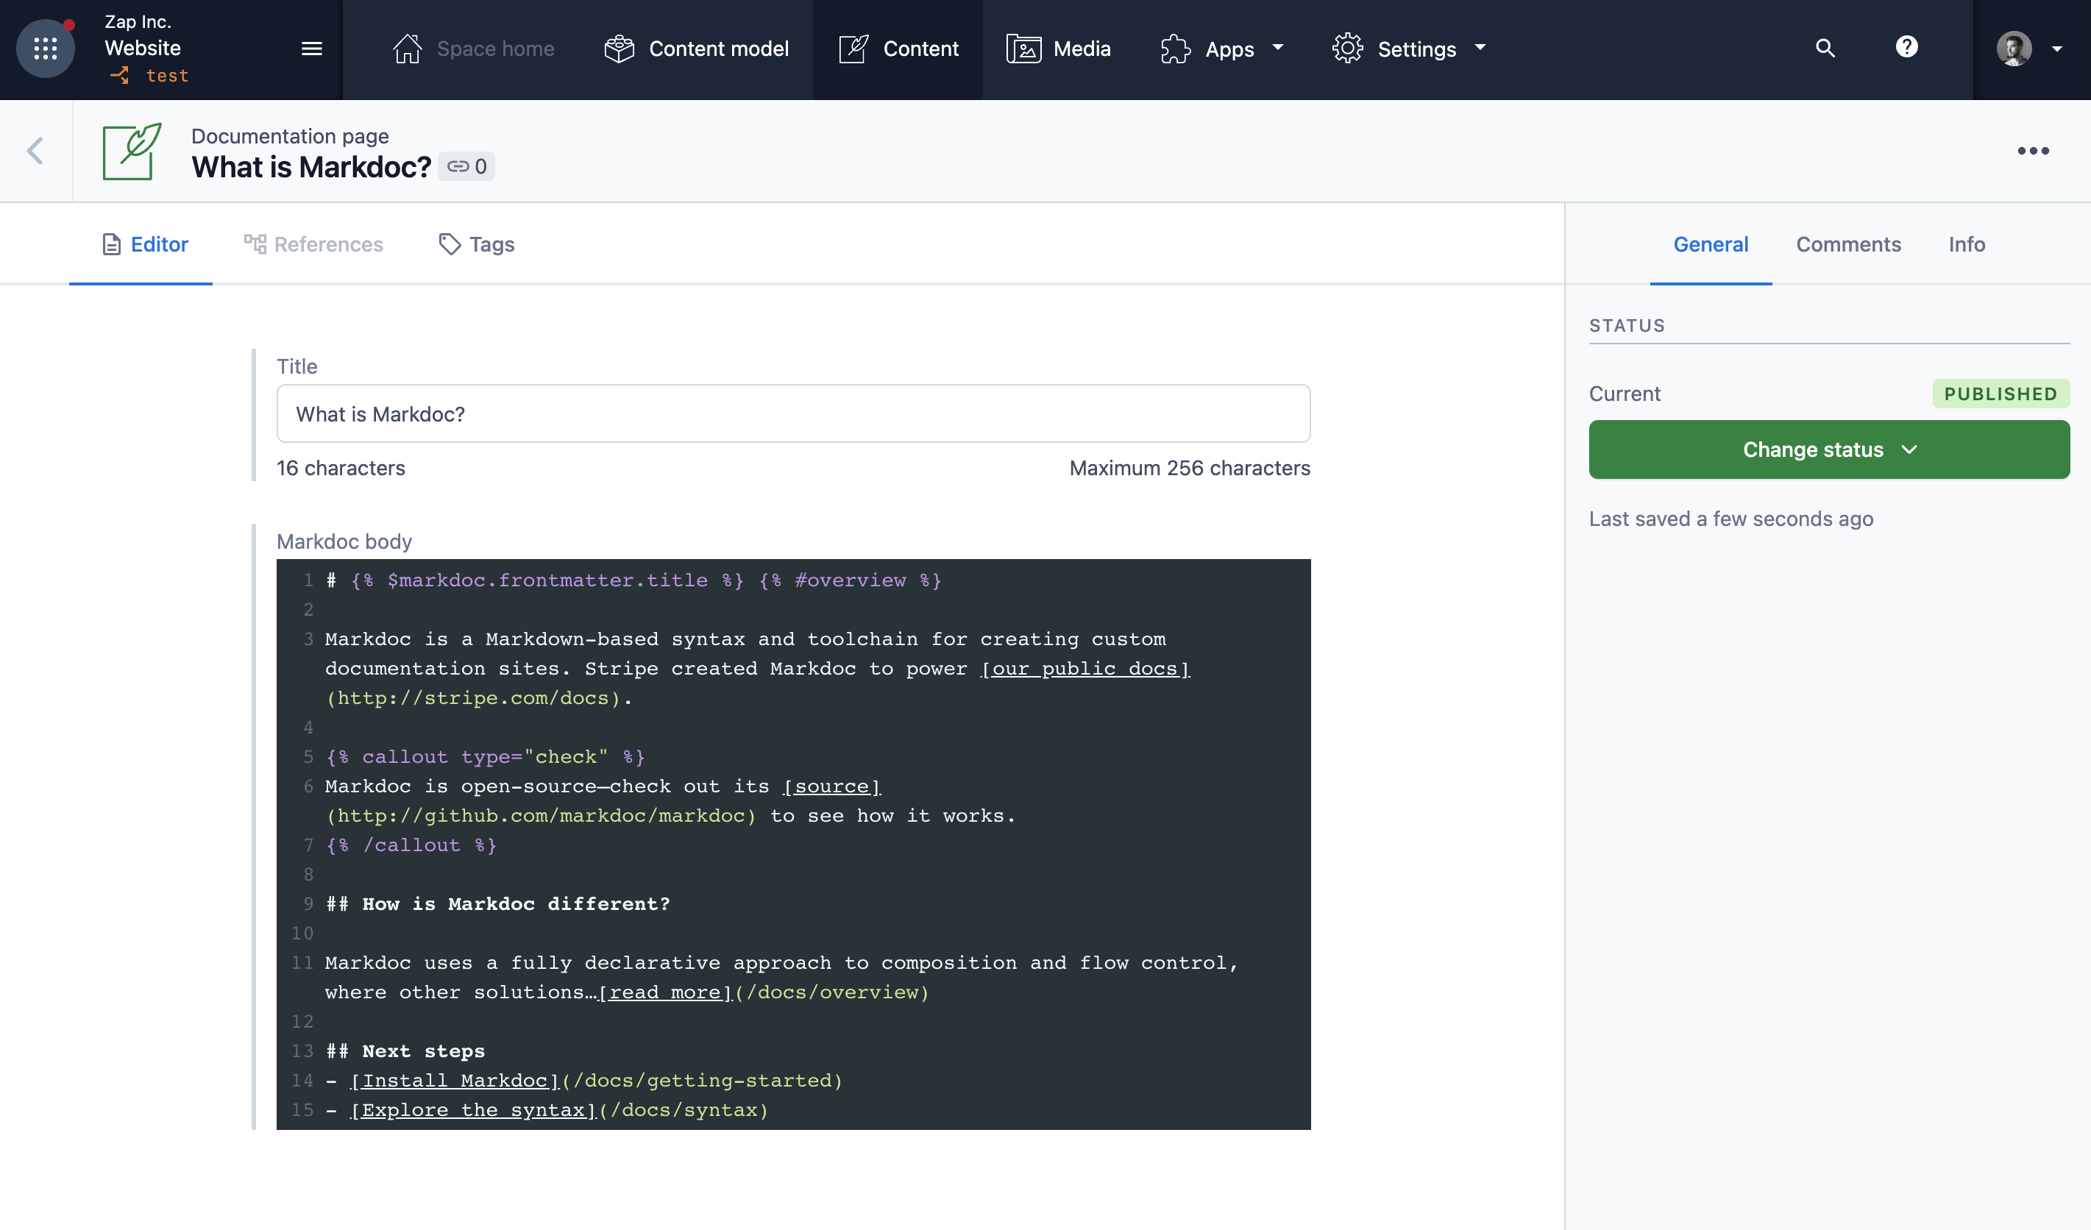Open the Apps dropdown arrow
The height and width of the screenshot is (1230, 2091).
pos(1275,49)
